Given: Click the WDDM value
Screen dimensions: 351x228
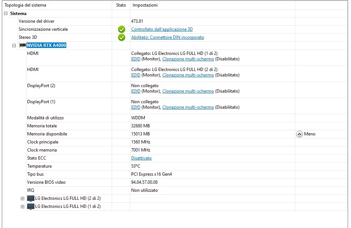Looking at the screenshot, I should 138,118.
